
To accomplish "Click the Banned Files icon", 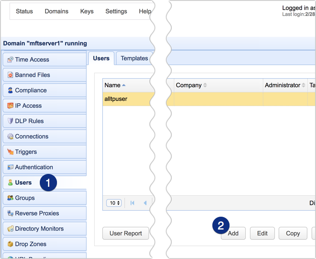I will pos(10,75).
